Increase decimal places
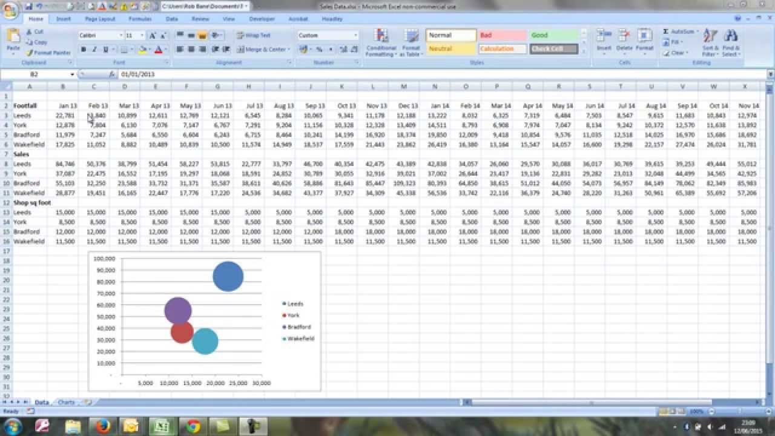Viewport: 775px width, 436px height. 343,50
